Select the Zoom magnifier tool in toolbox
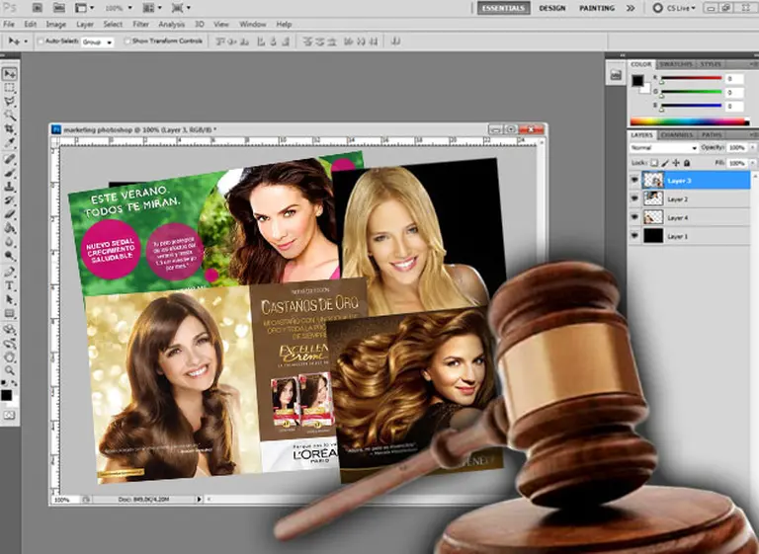The image size is (759, 554). click(x=10, y=370)
